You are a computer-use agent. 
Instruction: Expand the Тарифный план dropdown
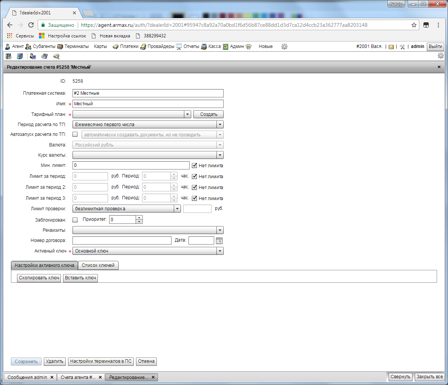tap(187, 114)
